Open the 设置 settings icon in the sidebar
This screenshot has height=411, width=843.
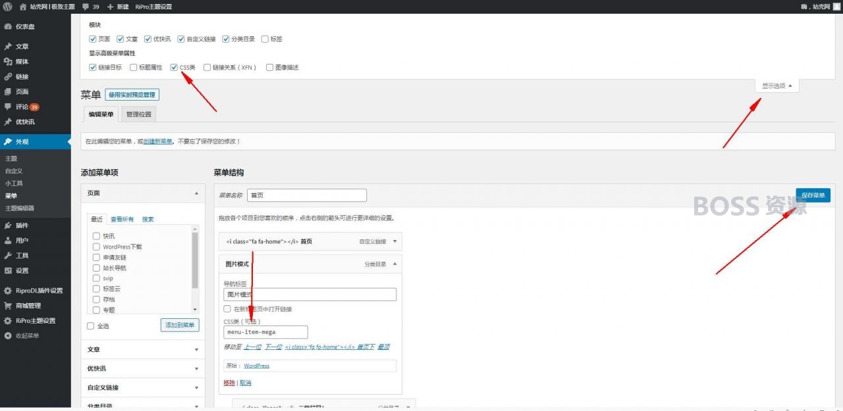(8, 270)
